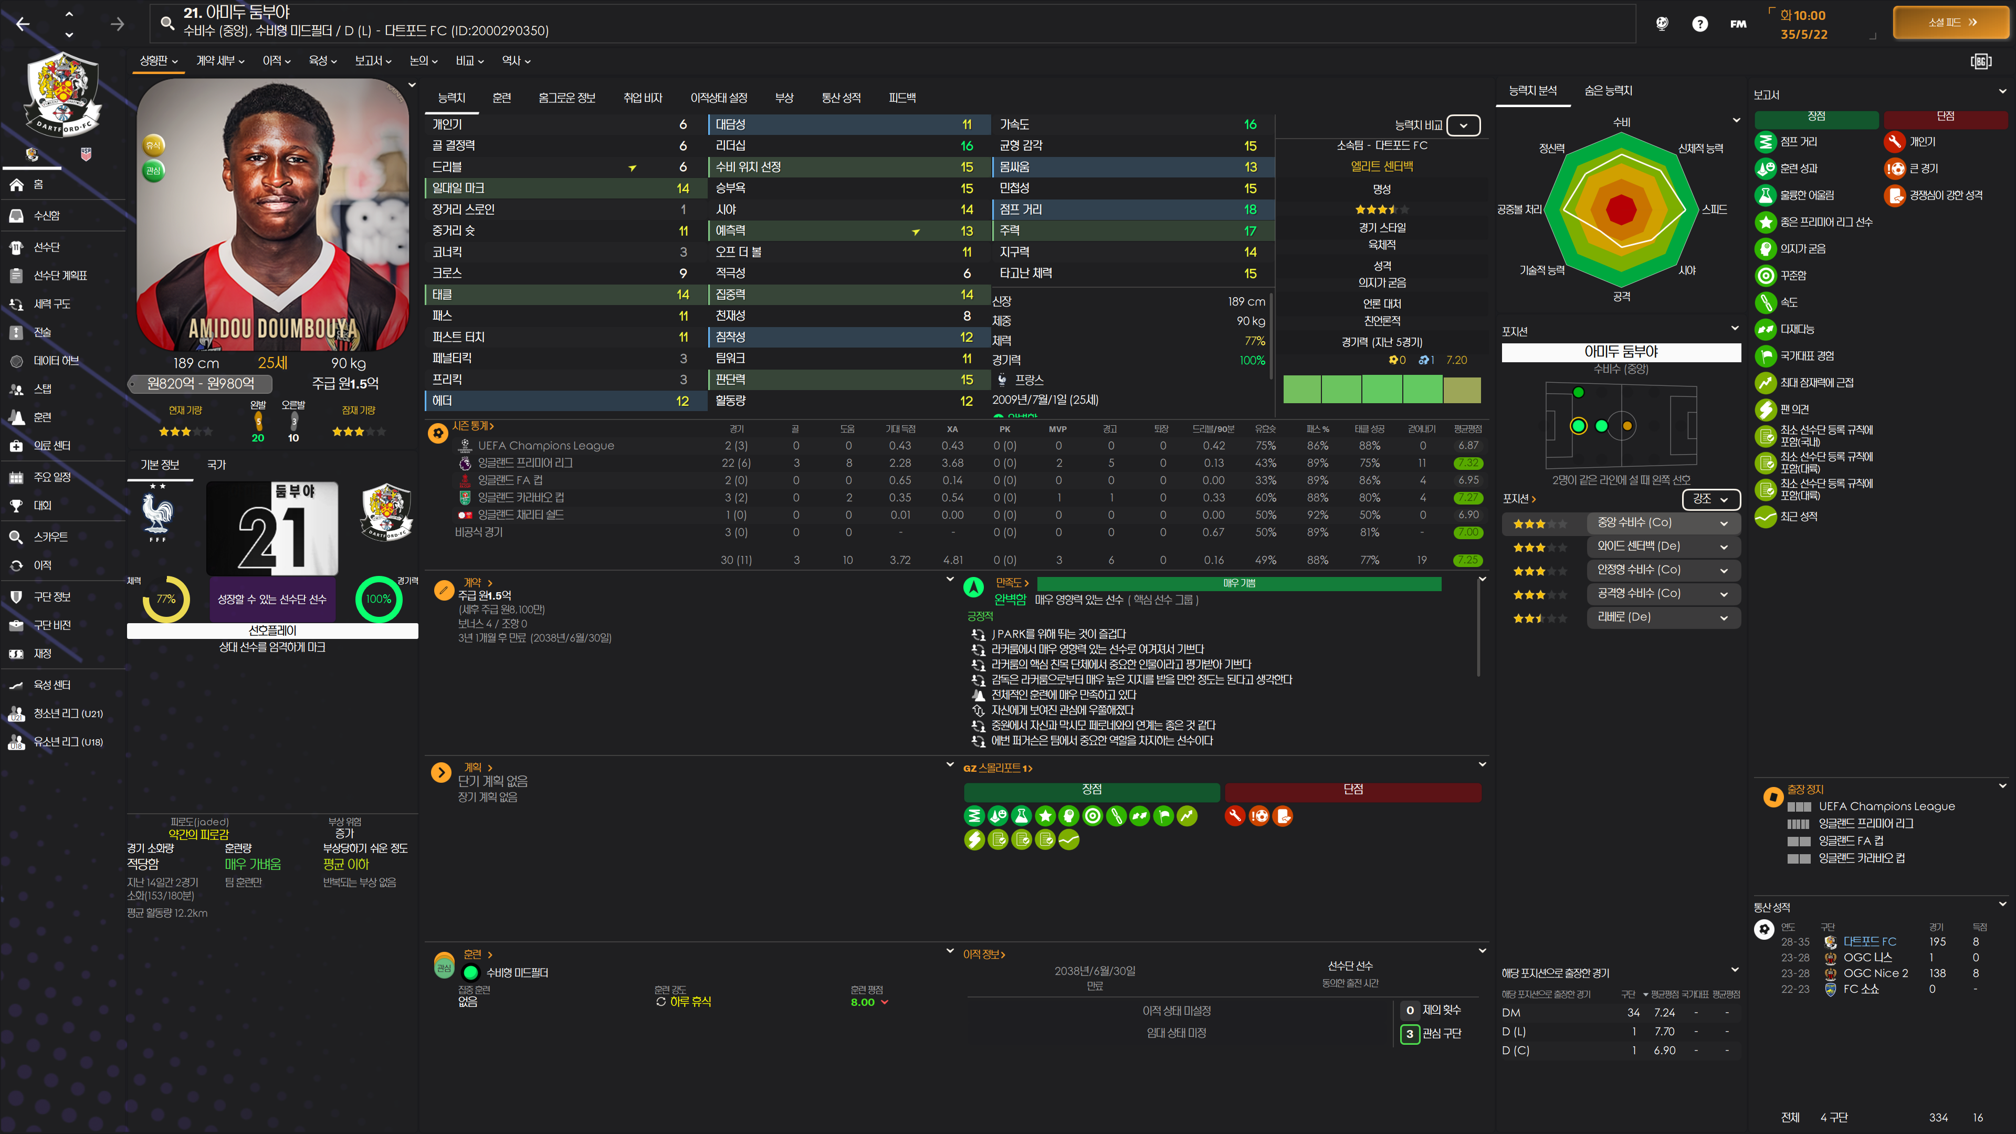
Task: Open the 시즌 통계 link
Action: coord(472,426)
